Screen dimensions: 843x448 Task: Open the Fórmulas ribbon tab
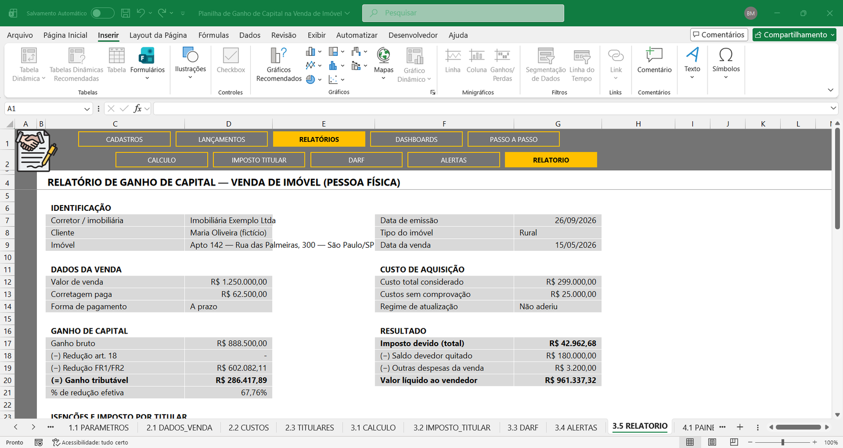[x=213, y=35]
